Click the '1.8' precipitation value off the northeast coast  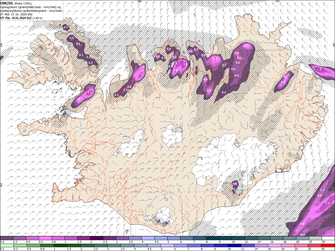pyautogui.click(x=319, y=69)
